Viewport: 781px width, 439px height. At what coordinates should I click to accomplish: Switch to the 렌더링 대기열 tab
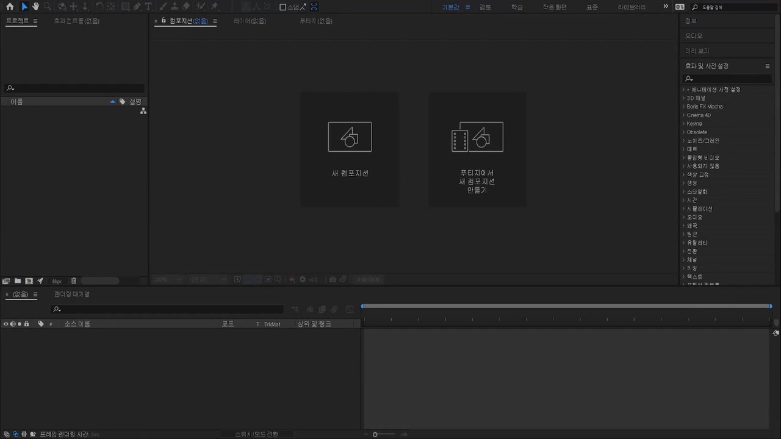[71, 294]
